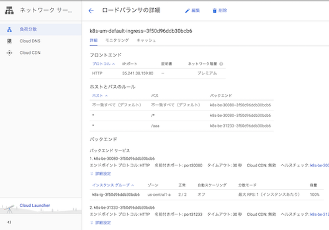The height and width of the screenshot is (230, 329).
Task: Click the 証明書 column header
Action: tap(166, 64)
